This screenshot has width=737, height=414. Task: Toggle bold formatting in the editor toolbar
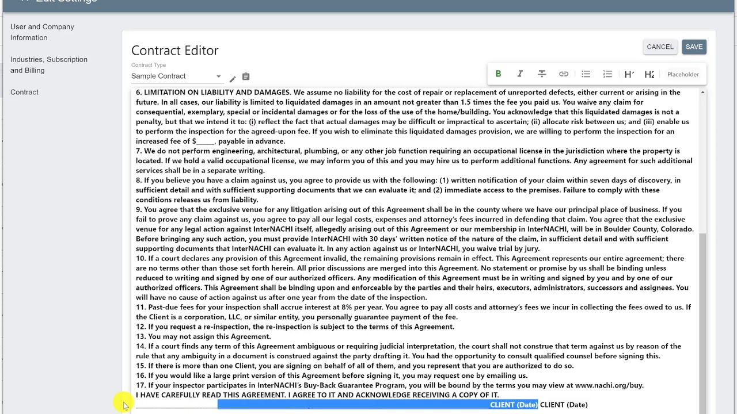click(x=498, y=74)
